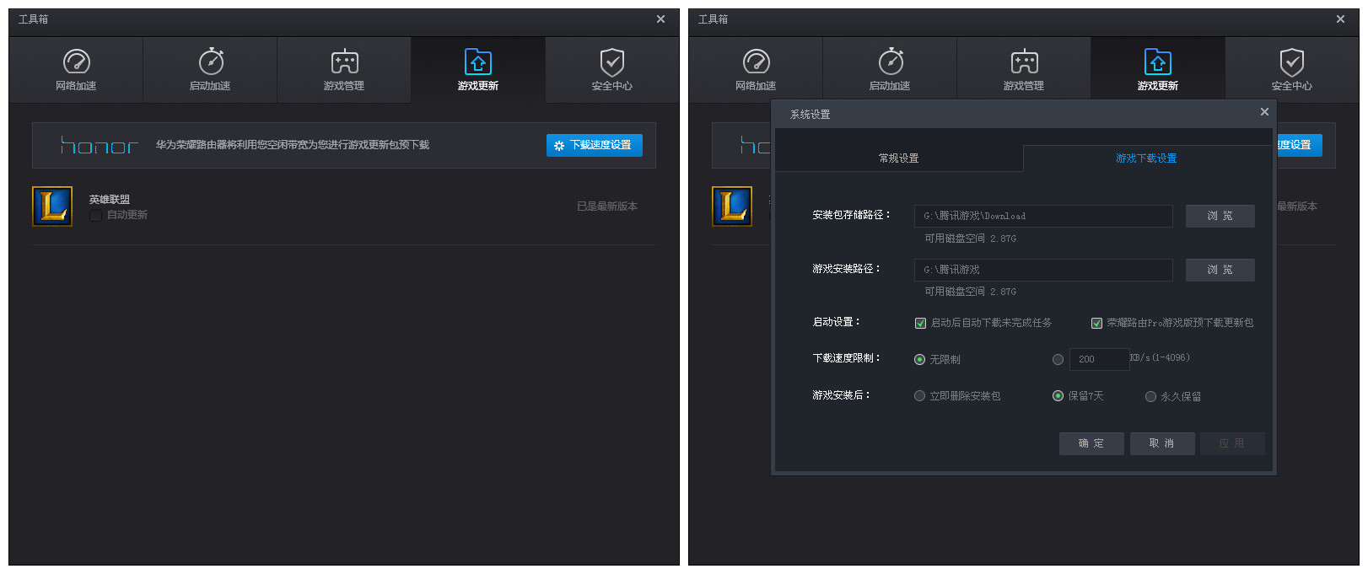This screenshot has width=1368, height=574.
Task: Click 下载速度设置 button in left window
Action: (595, 145)
